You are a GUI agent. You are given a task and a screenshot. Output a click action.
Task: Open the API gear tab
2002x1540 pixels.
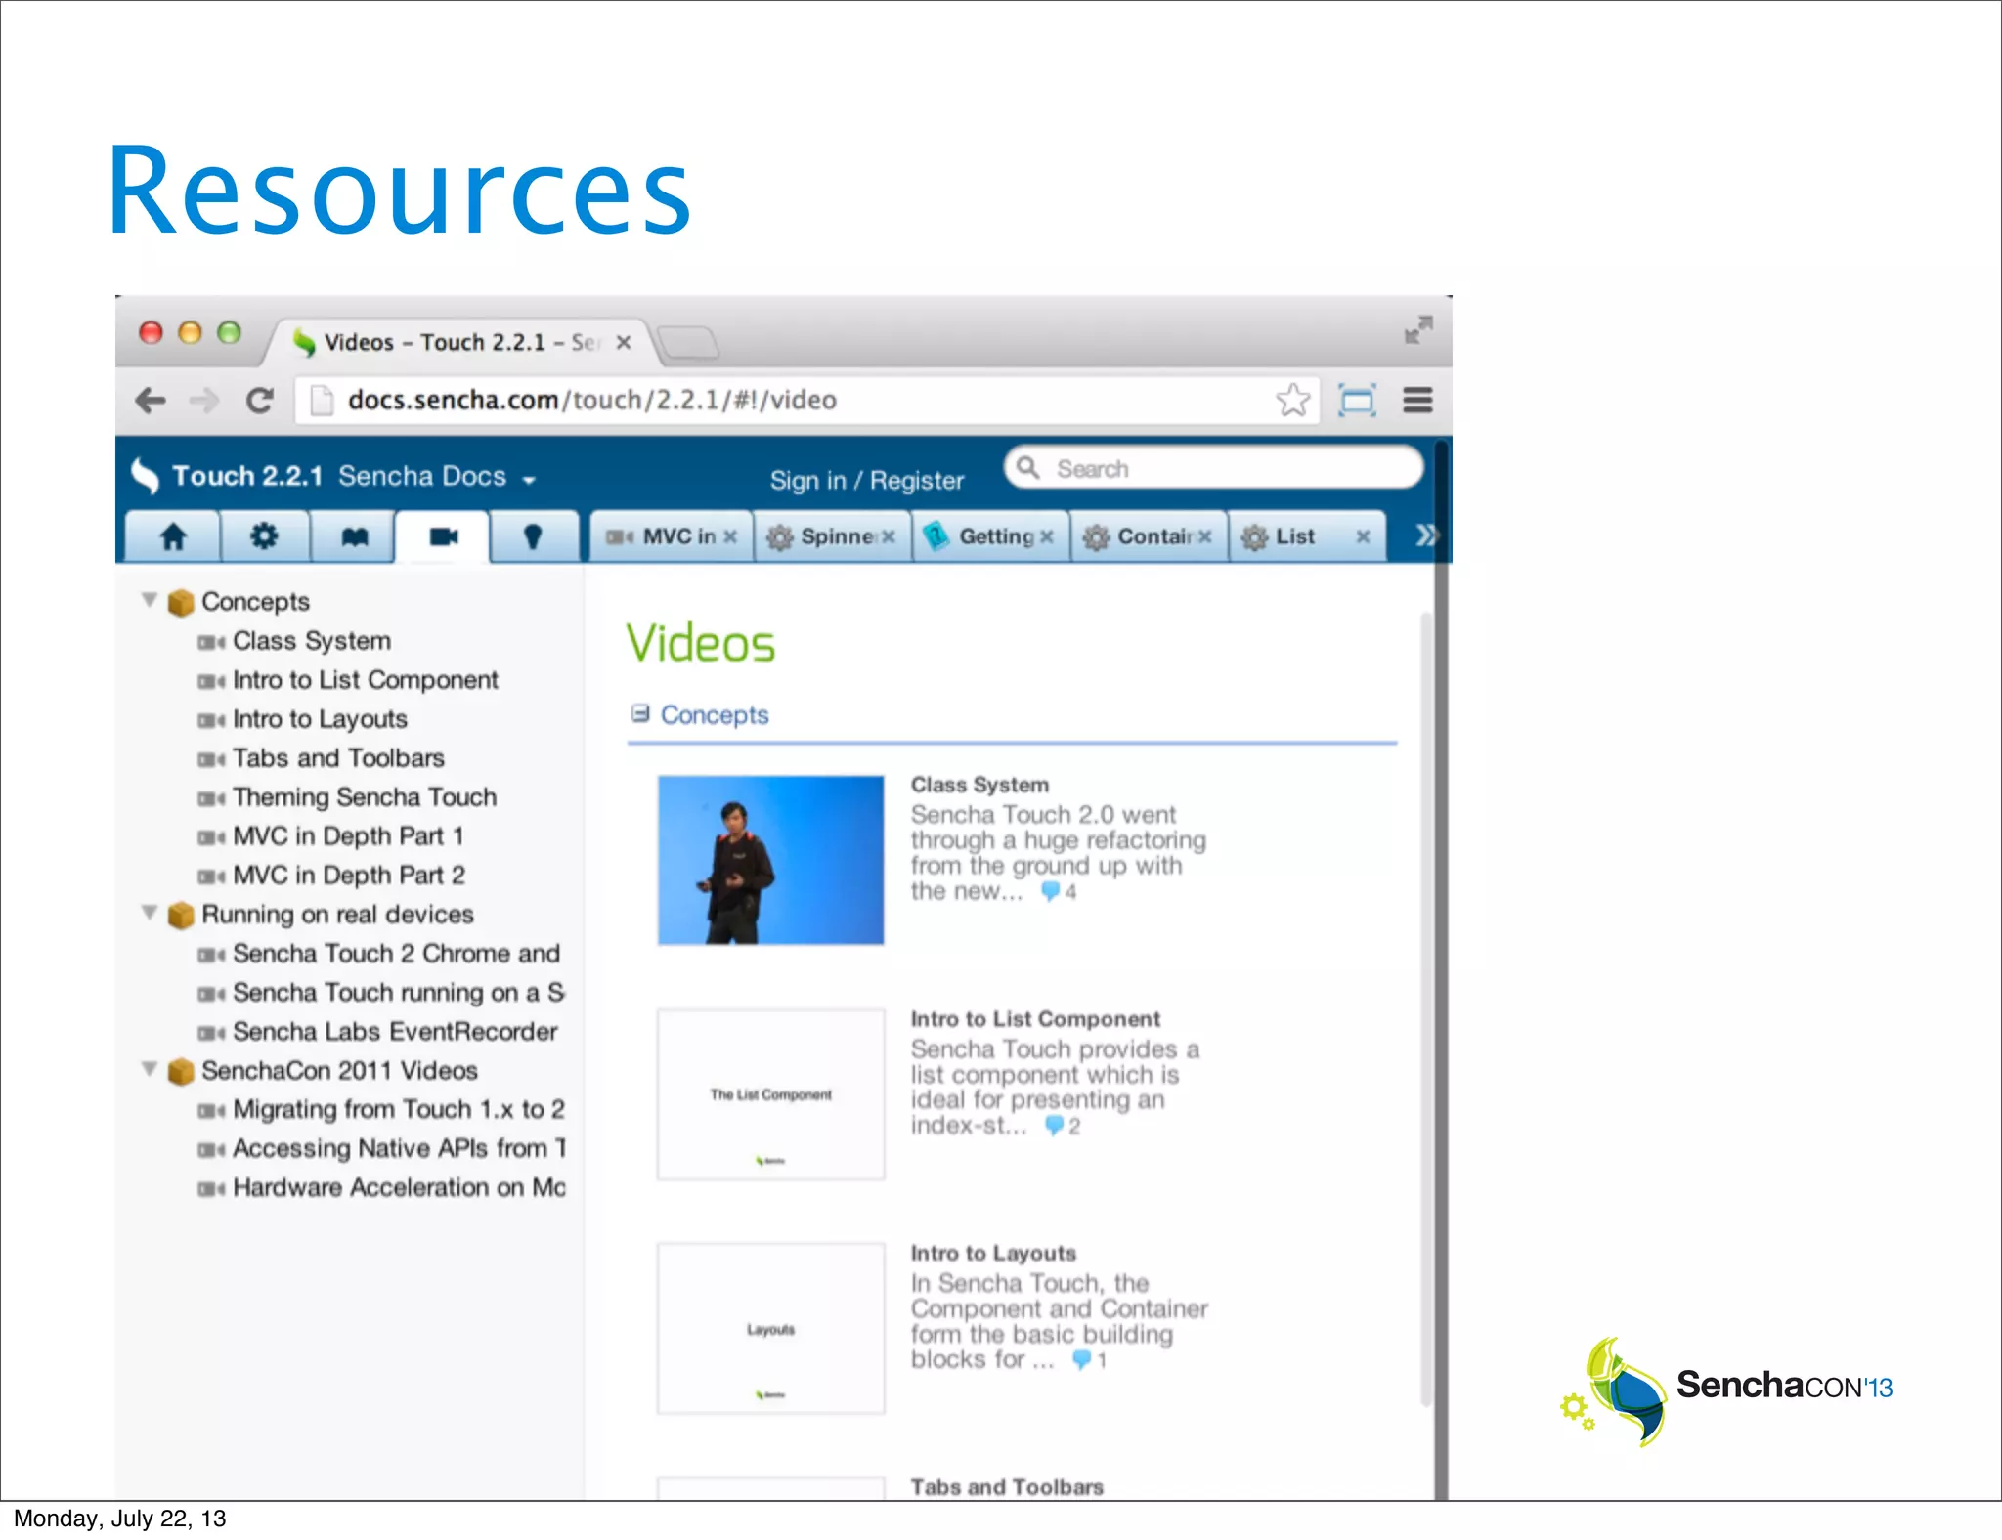[x=264, y=536]
